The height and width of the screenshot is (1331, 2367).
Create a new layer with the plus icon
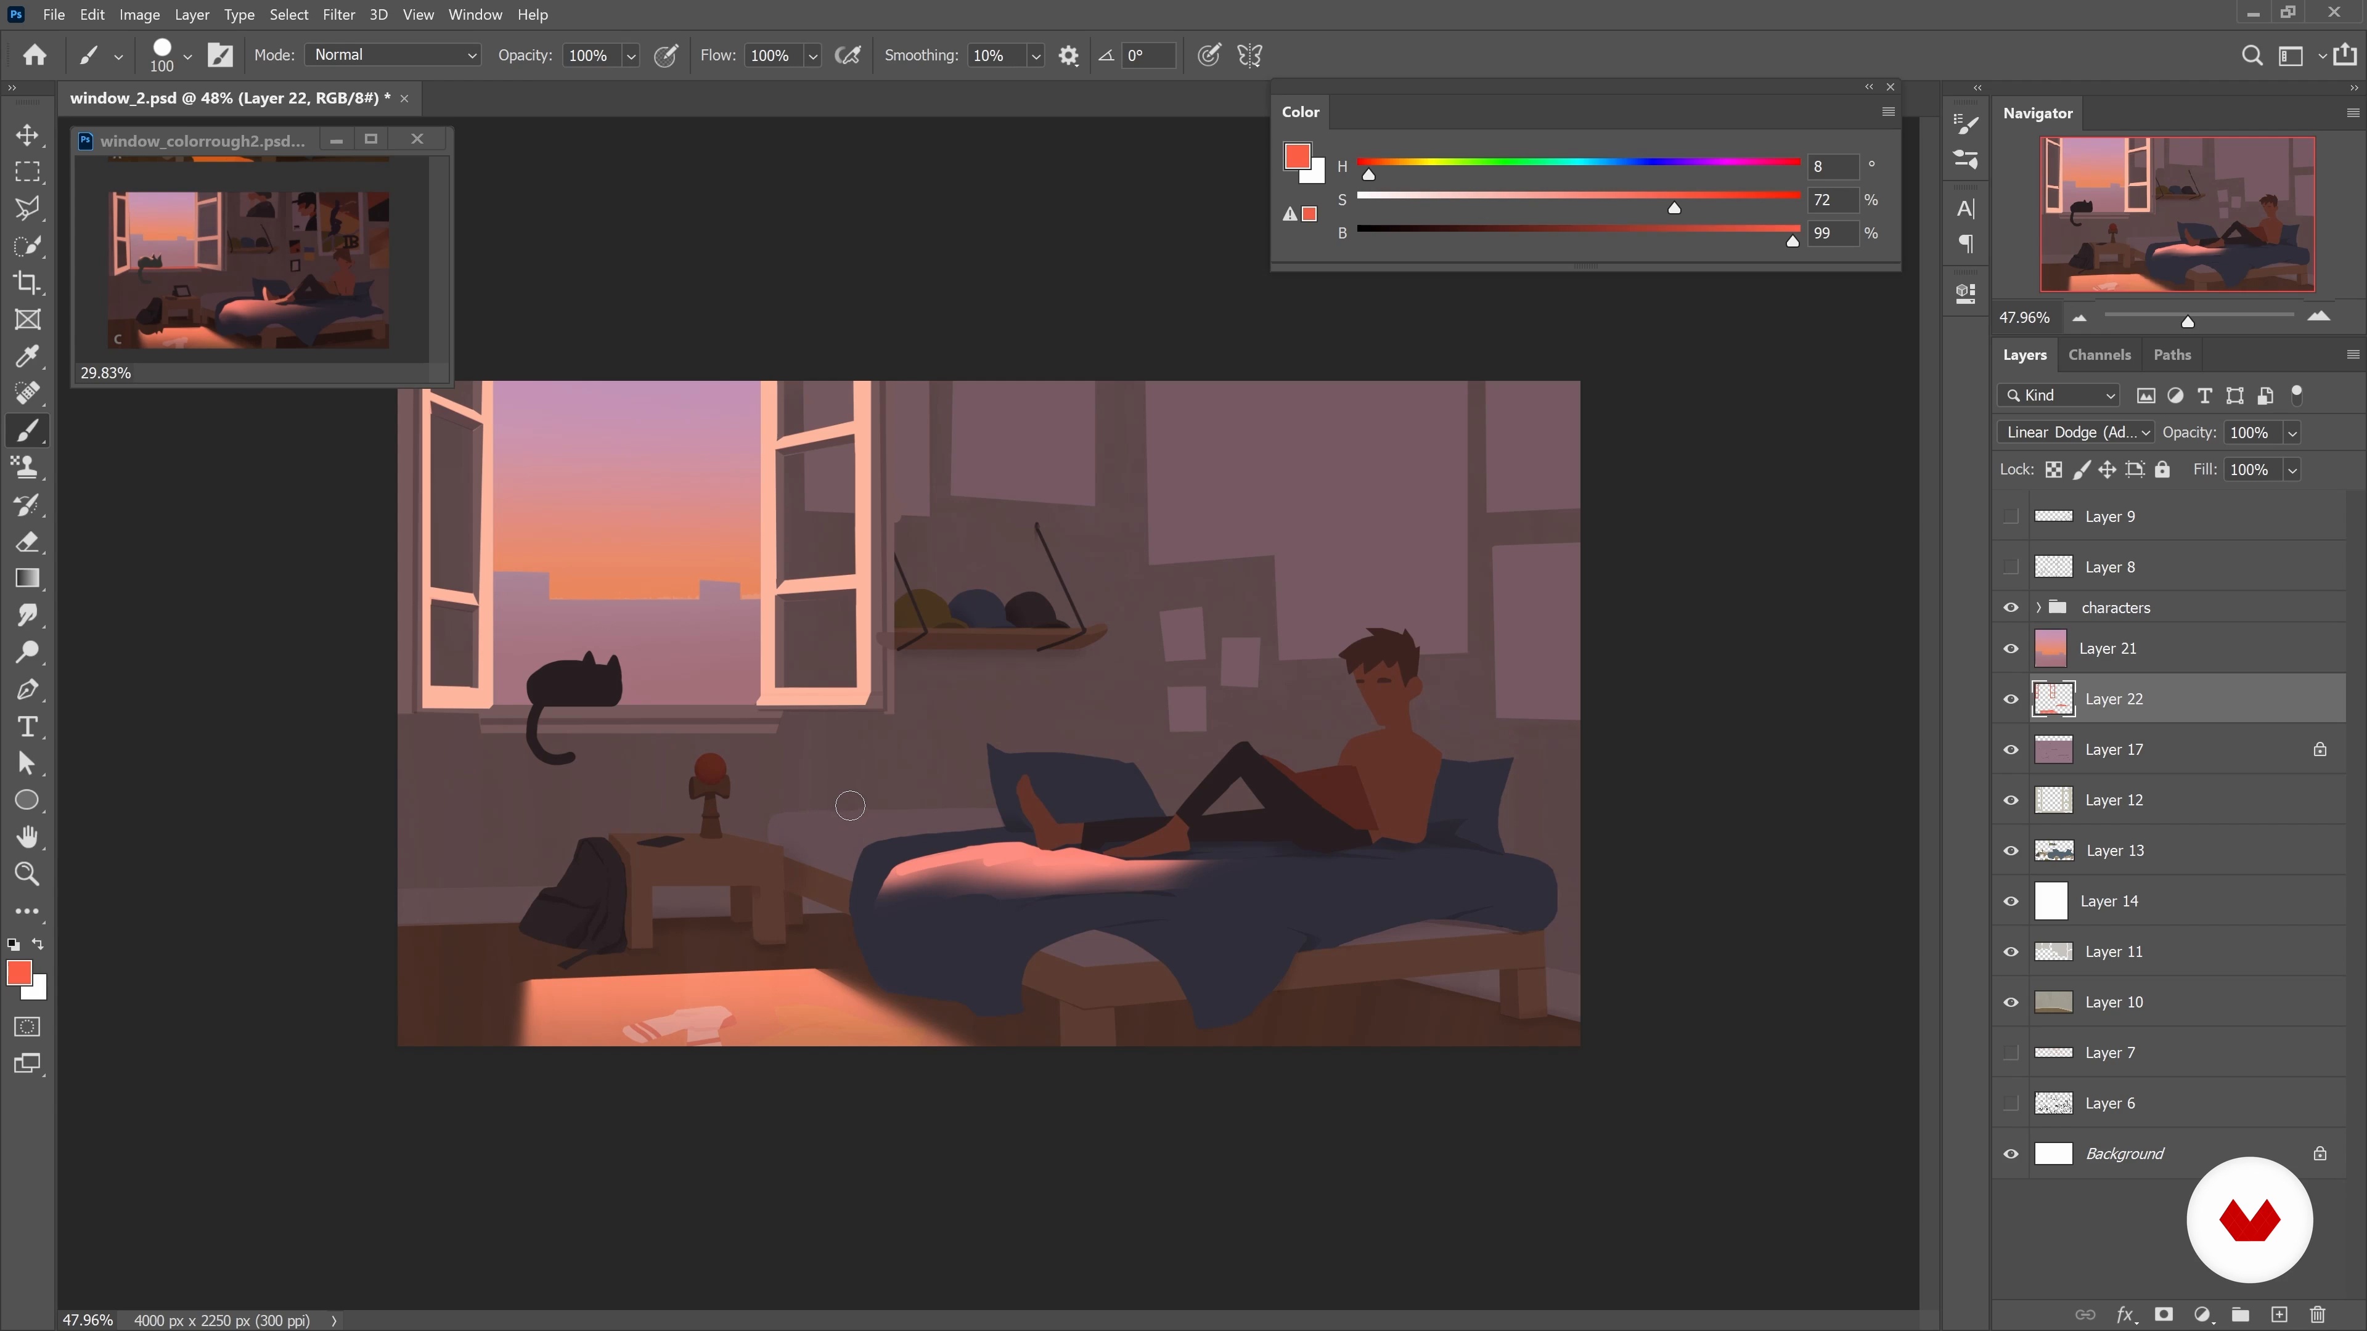pyautogui.click(x=2279, y=1314)
